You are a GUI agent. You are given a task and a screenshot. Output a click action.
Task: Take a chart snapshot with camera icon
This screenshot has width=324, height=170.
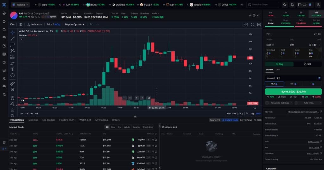tap(259, 24)
